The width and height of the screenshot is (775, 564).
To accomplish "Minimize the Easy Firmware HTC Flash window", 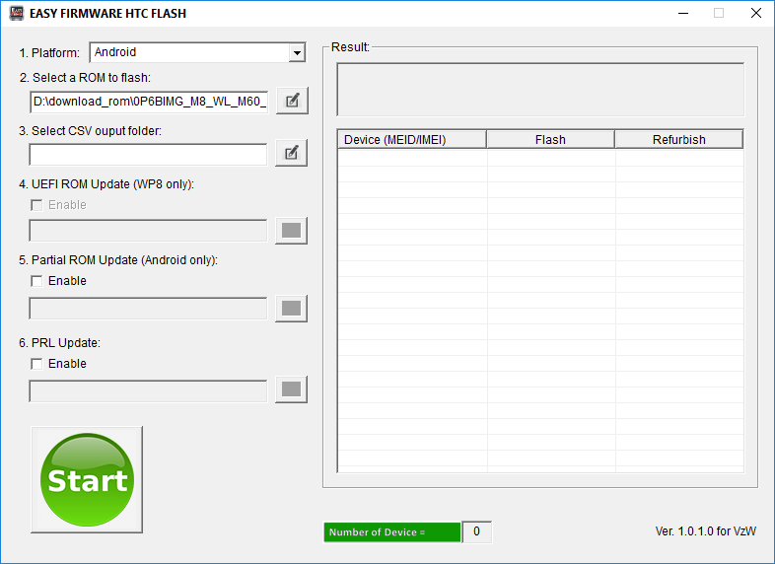I will 683,14.
